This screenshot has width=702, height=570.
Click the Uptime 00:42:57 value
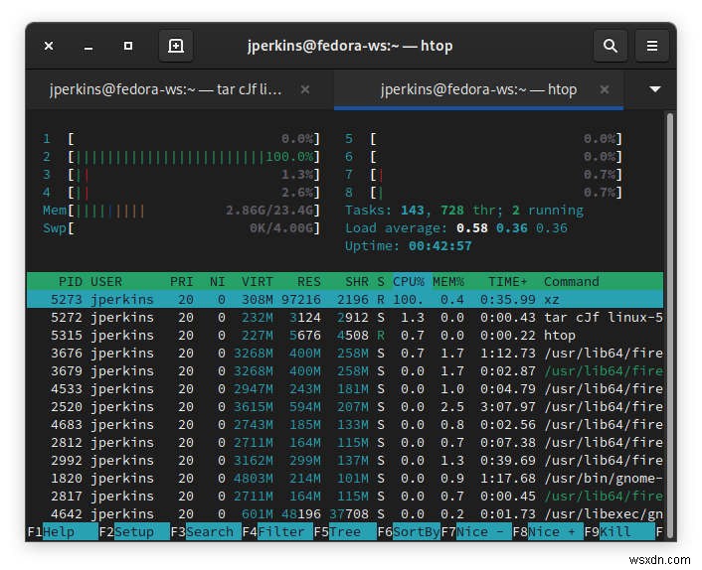439,246
